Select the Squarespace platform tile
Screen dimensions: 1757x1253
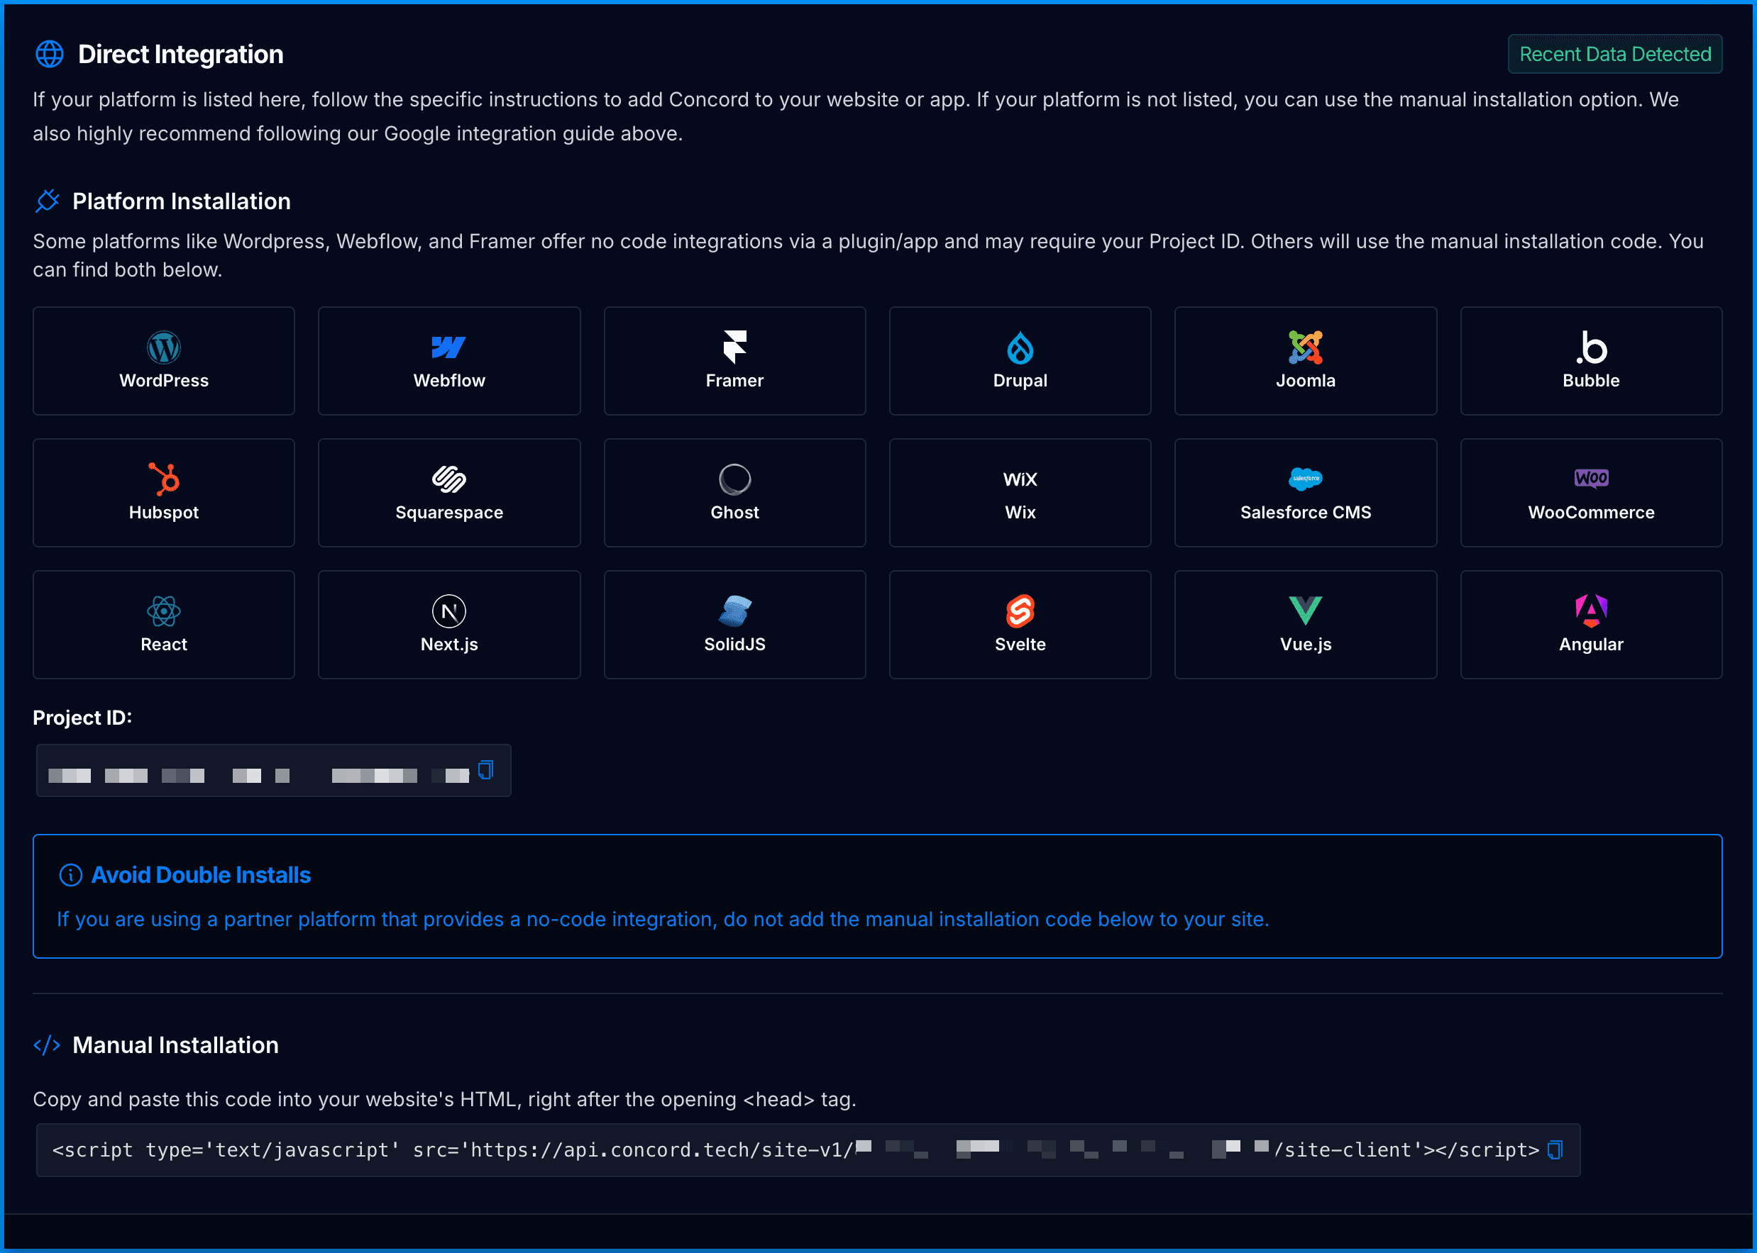448,492
